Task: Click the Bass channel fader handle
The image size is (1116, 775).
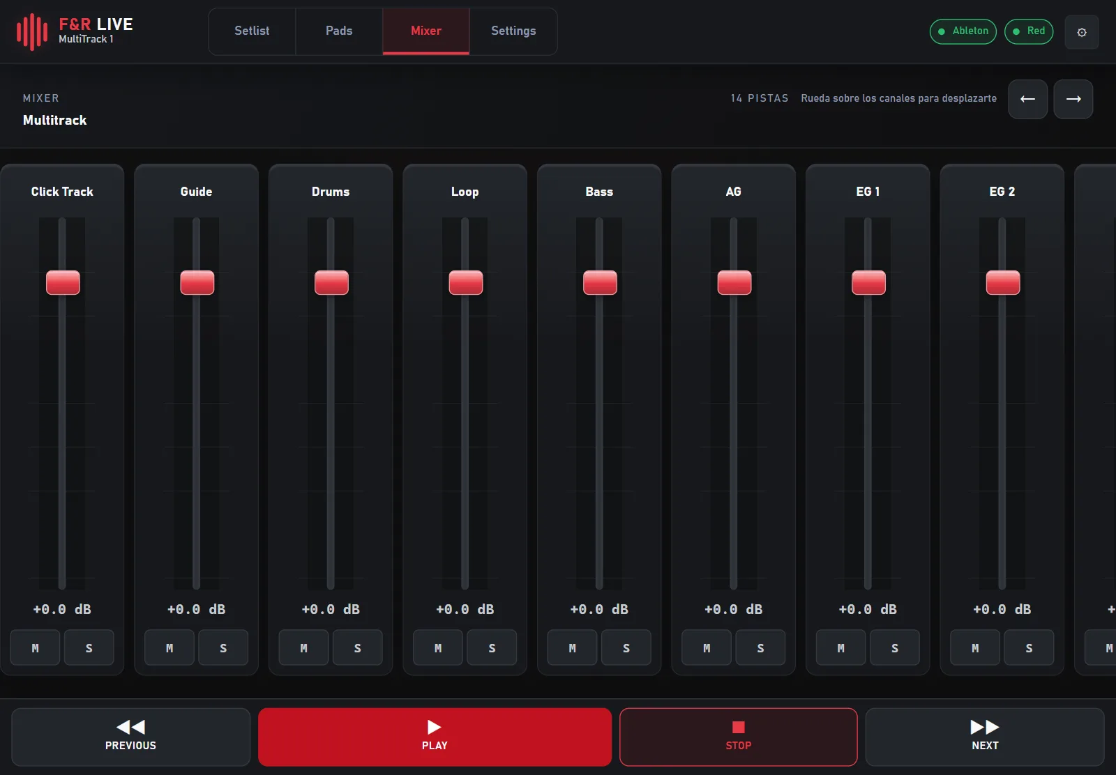Action: click(600, 283)
